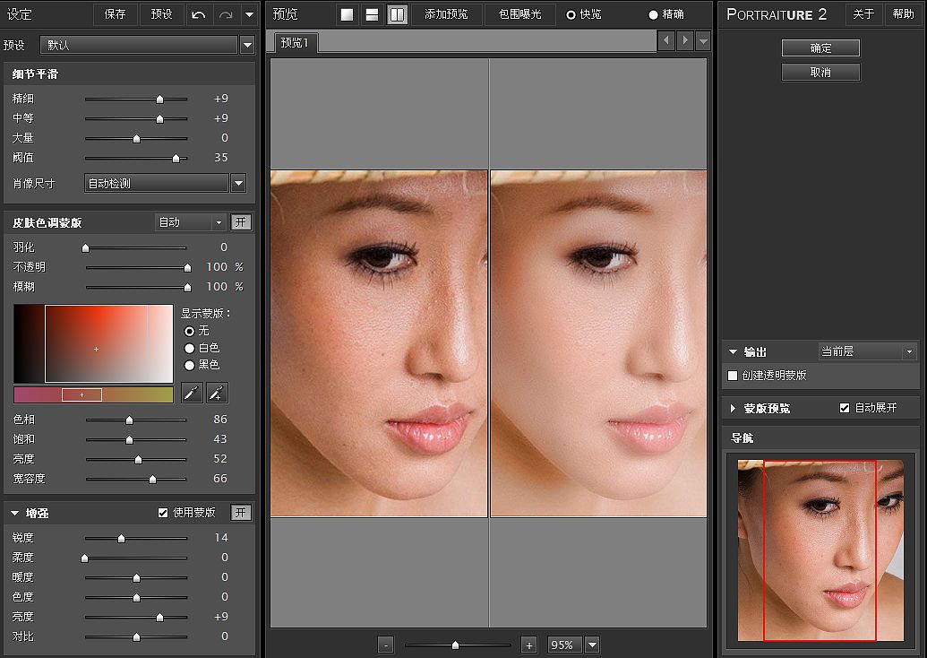Select the add-to-mask eyedropper tool
The image size is (927, 658).
pyautogui.click(x=215, y=393)
